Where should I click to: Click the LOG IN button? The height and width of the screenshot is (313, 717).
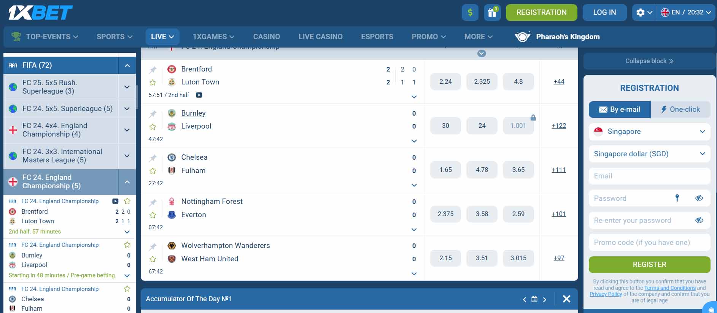[604, 13]
